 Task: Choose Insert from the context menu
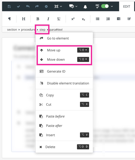pos(64,135)
